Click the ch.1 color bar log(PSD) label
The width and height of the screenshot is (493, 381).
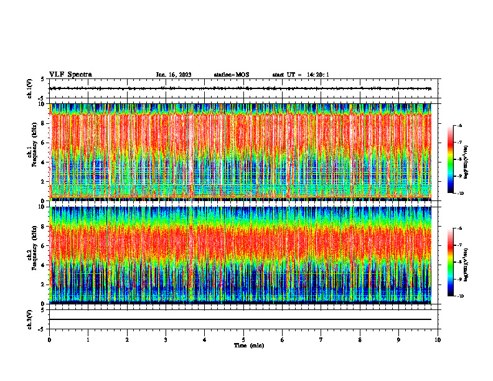466,162
